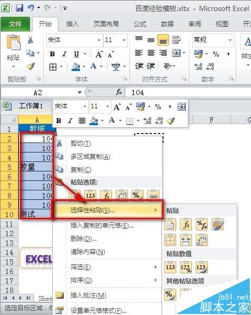Click the formula bar showing 104

tap(188, 93)
